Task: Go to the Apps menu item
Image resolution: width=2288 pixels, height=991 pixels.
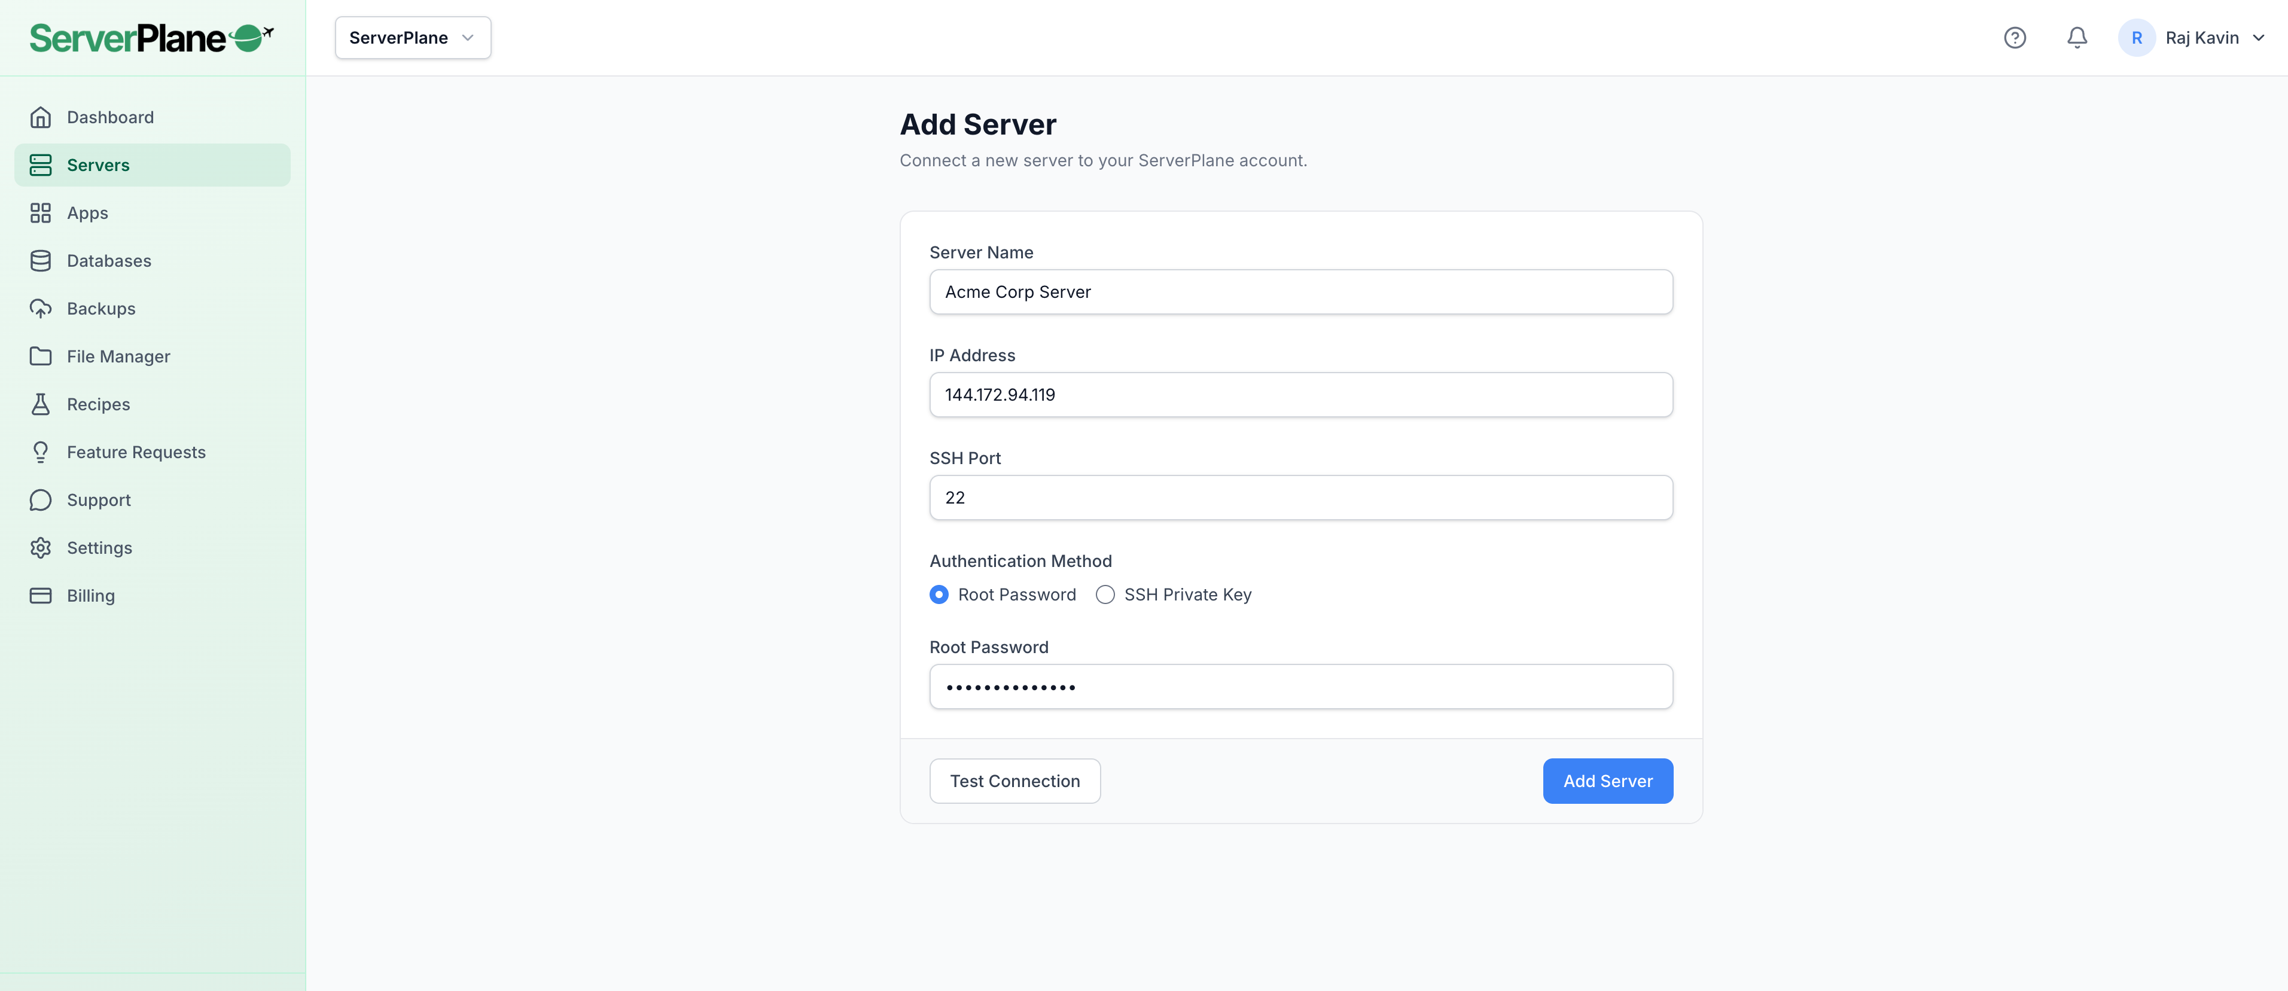Action: pyautogui.click(x=87, y=213)
